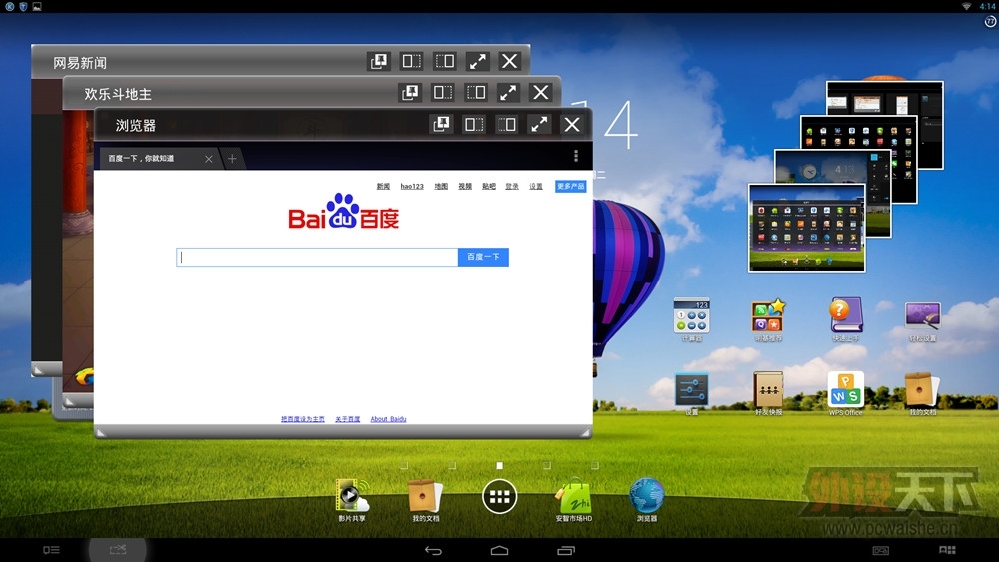Pin the 网易新闻 window with its pin icon
The image size is (999, 562).
pos(379,61)
